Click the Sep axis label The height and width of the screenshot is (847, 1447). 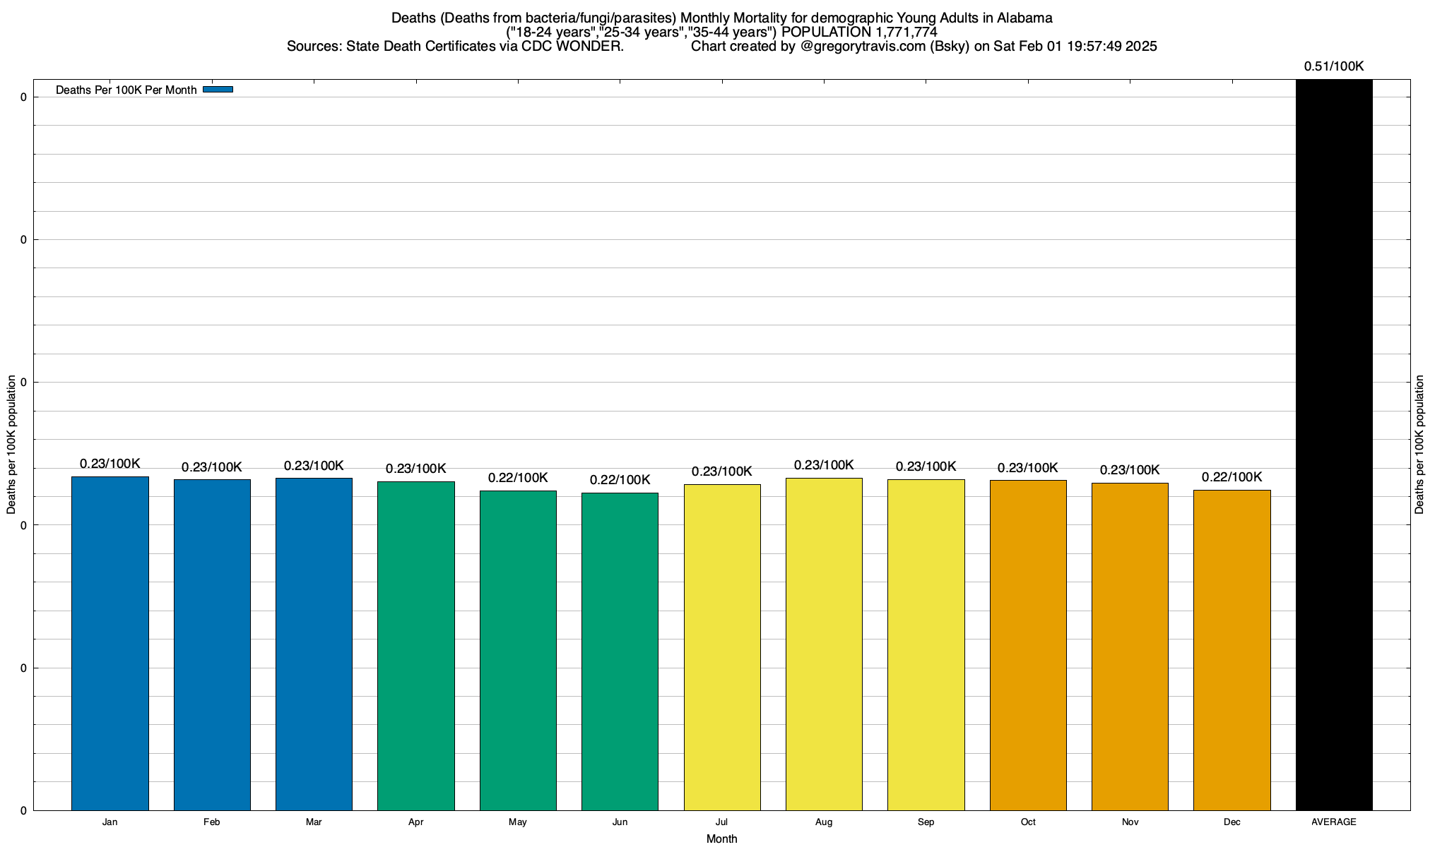(926, 822)
